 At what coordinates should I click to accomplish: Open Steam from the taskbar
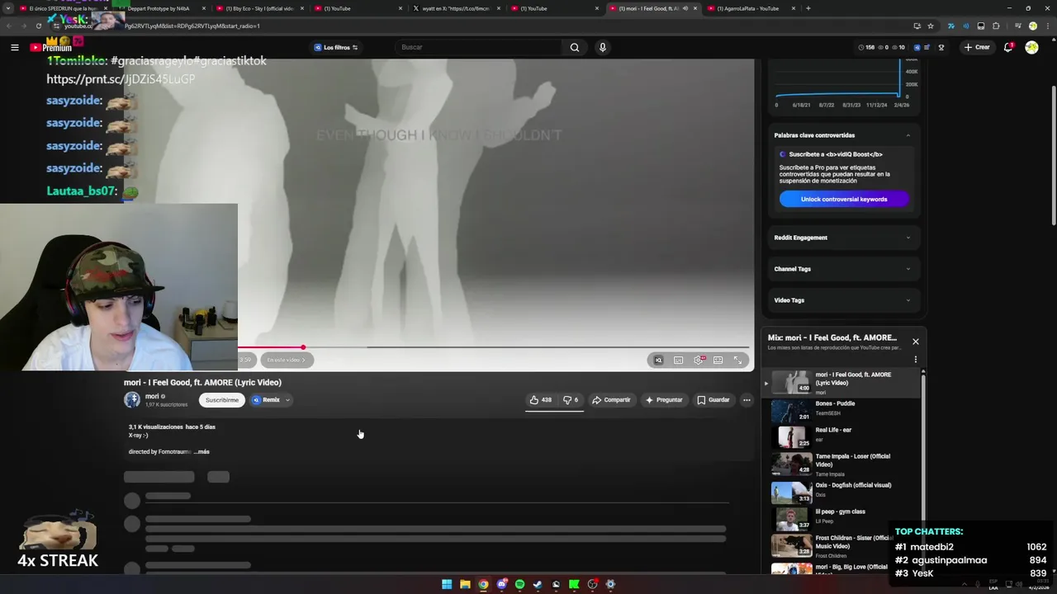(x=538, y=584)
